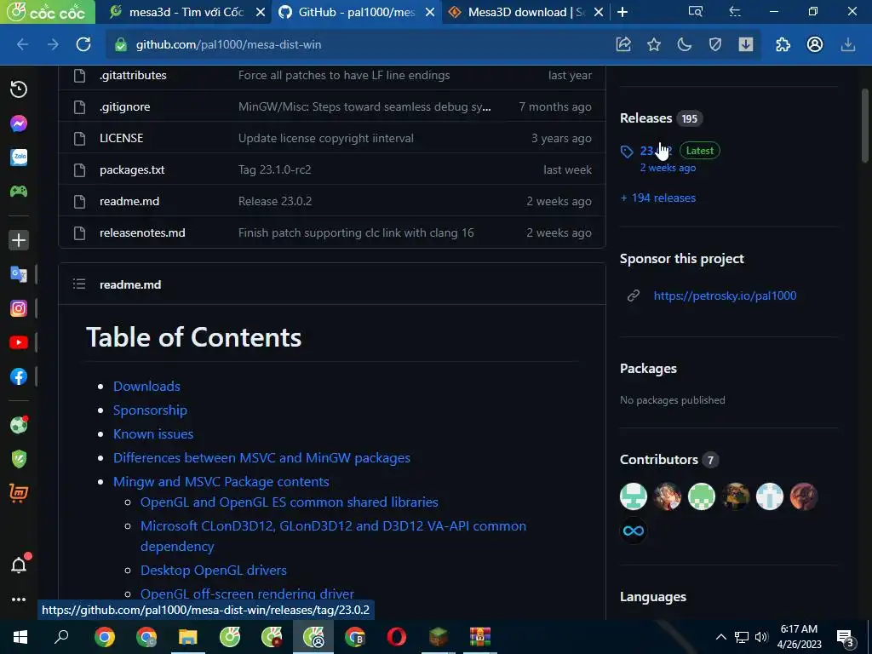
Task: Open the Cốc Cốc browser menu logo
Action: (x=47, y=12)
